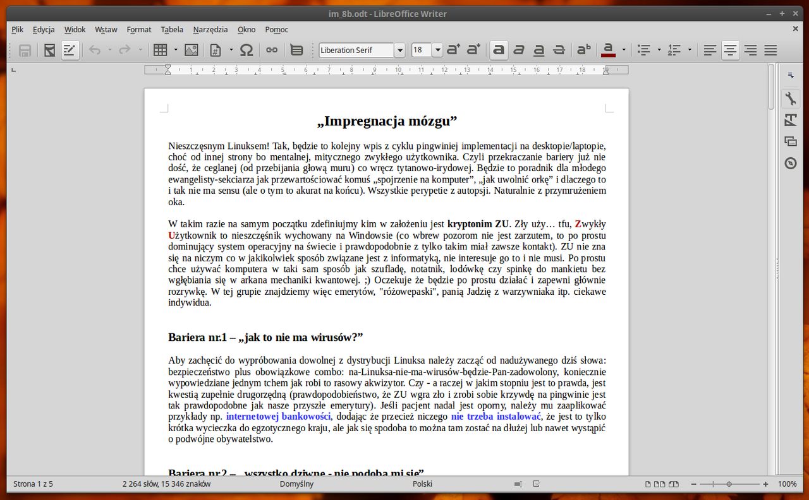Apply the dark red font color

click(609, 50)
